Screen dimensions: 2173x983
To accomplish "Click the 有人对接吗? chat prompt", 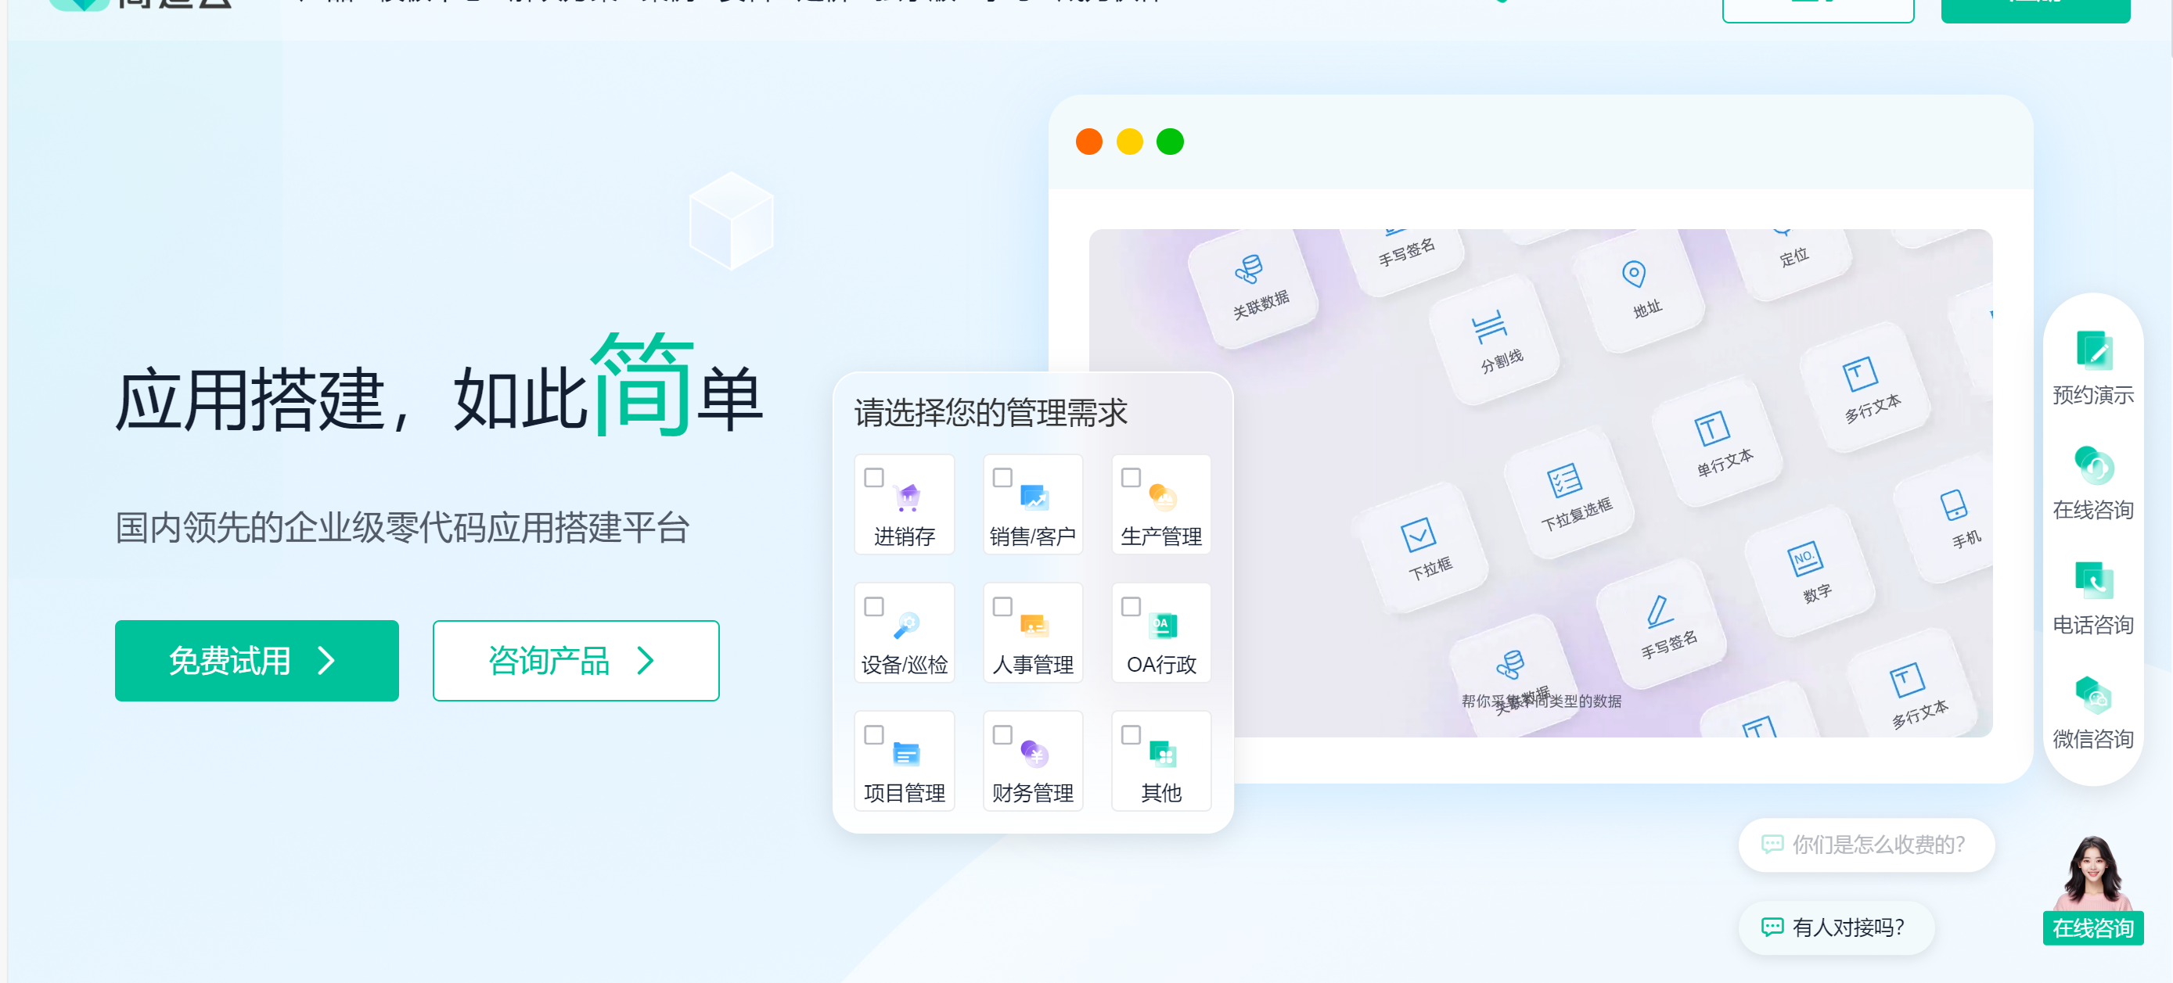I will 1837,927.
